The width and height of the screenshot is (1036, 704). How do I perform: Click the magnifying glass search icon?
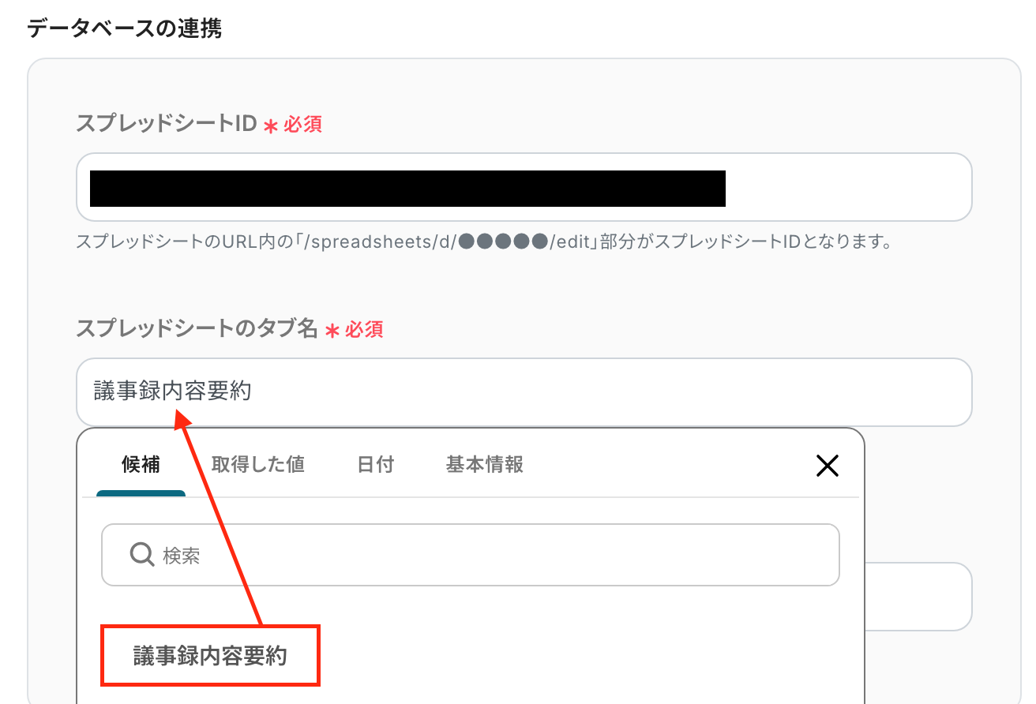[x=142, y=555]
